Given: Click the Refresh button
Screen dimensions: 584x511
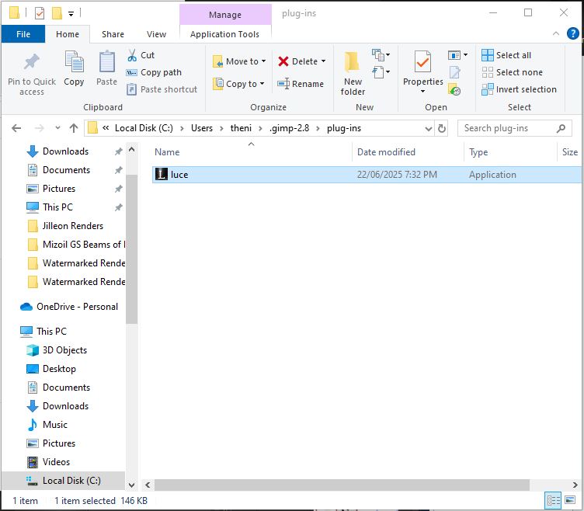Looking at the screenshot, I should pos(442,128).
